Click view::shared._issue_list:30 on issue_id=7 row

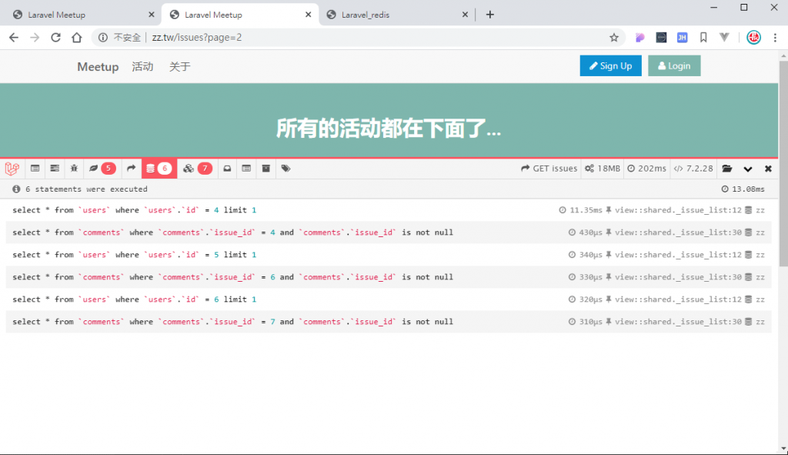[673, 322]
